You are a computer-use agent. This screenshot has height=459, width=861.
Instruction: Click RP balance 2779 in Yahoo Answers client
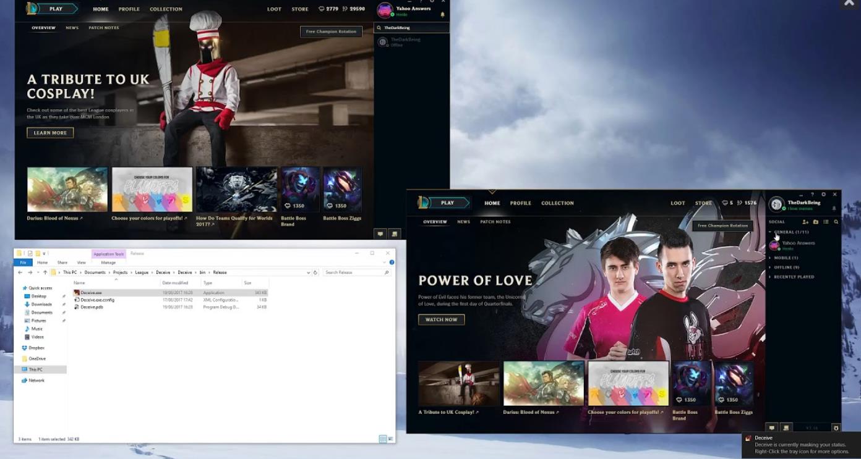pos(328,9)
